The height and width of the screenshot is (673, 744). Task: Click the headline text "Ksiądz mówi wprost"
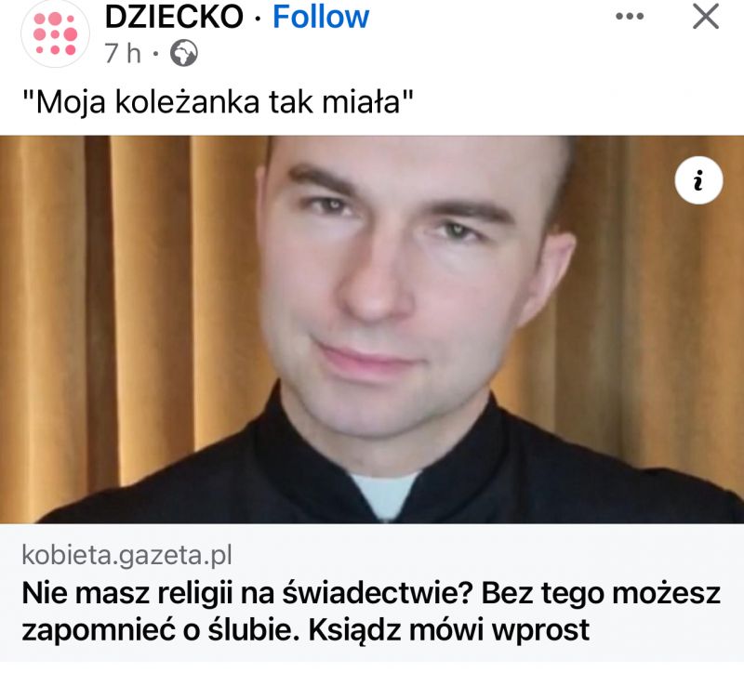pyautogui.click(x=449, y=630)
